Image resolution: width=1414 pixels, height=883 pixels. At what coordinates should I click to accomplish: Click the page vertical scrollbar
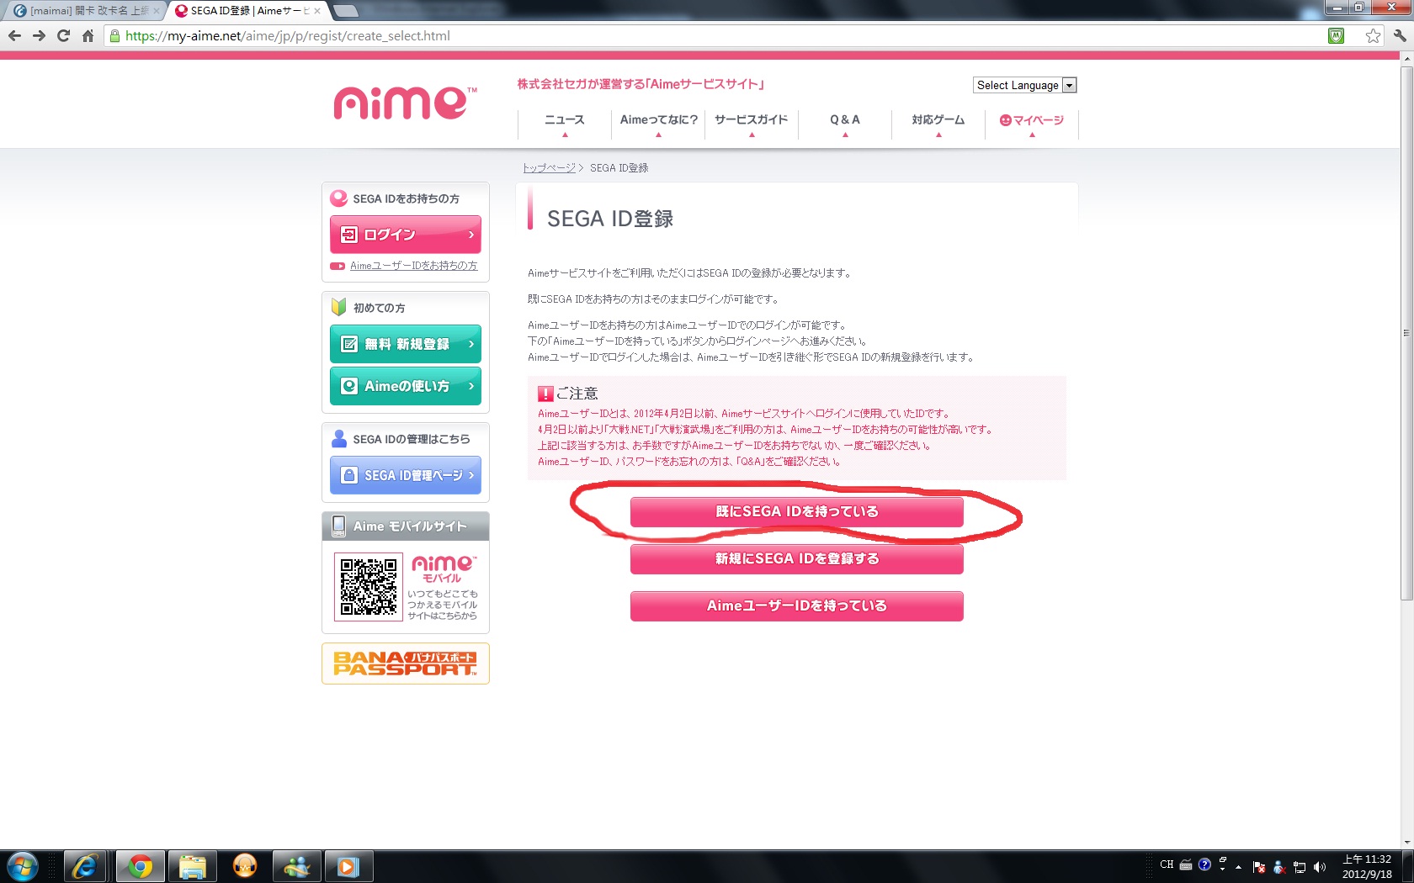[x=1406, y=332]
